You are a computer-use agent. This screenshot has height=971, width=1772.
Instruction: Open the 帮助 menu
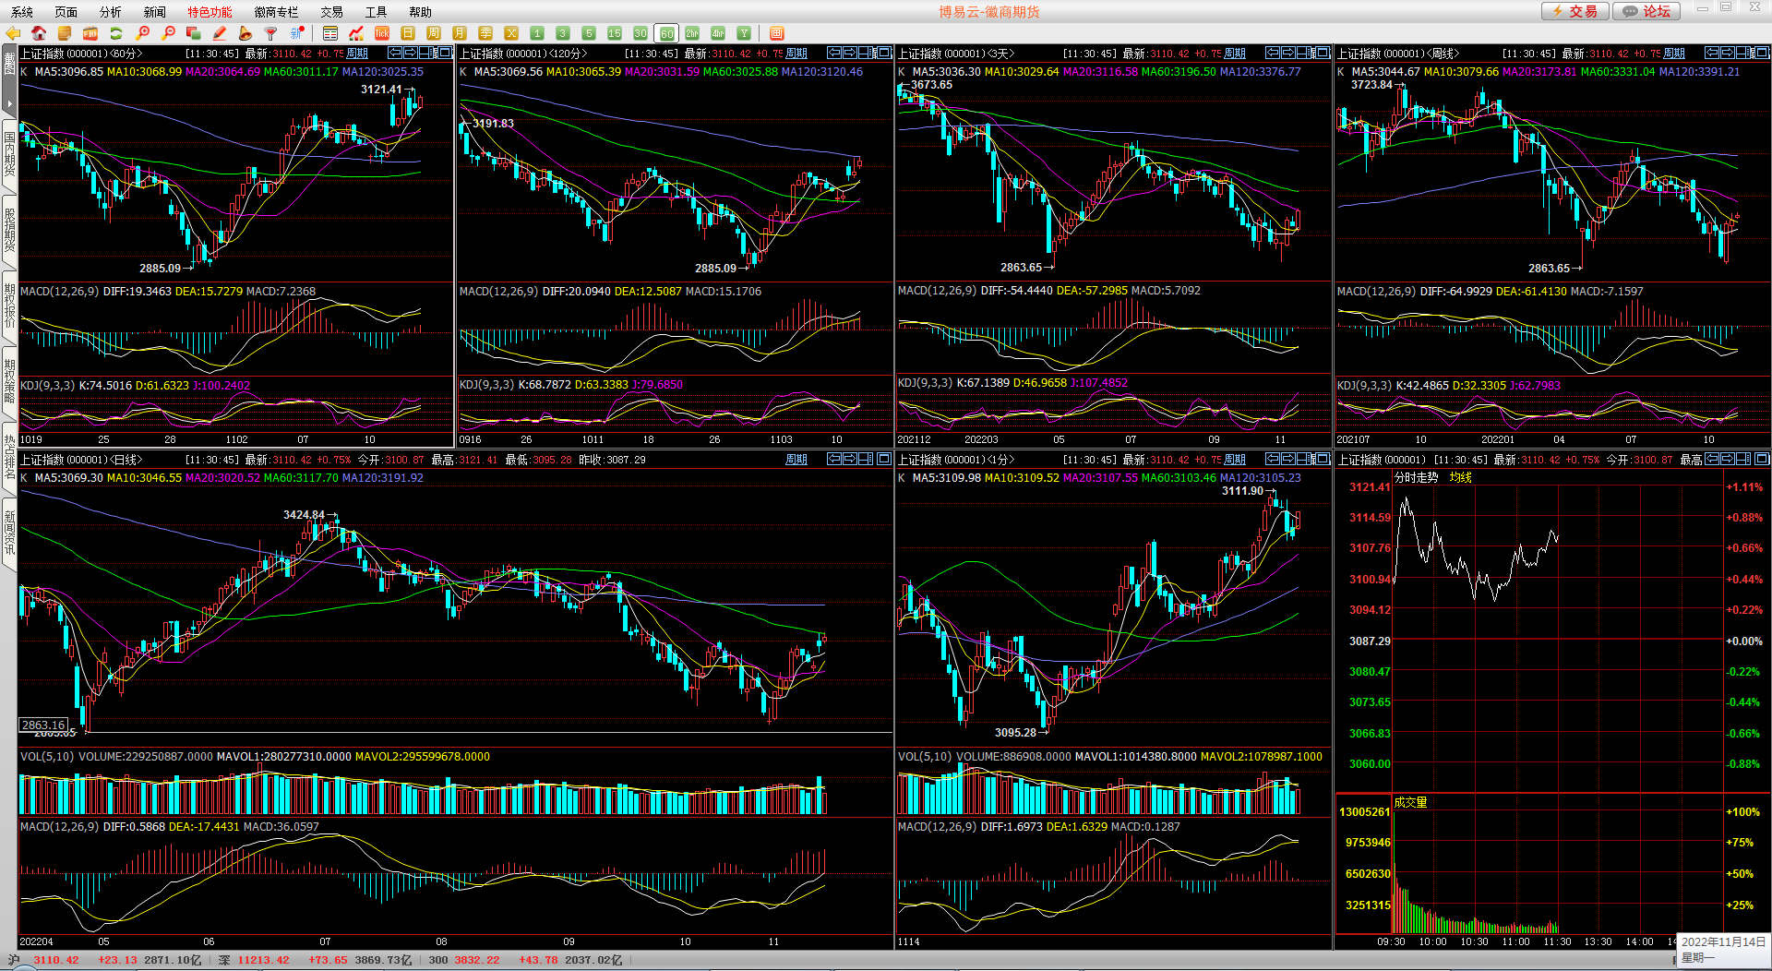click(x=421, y=12)
